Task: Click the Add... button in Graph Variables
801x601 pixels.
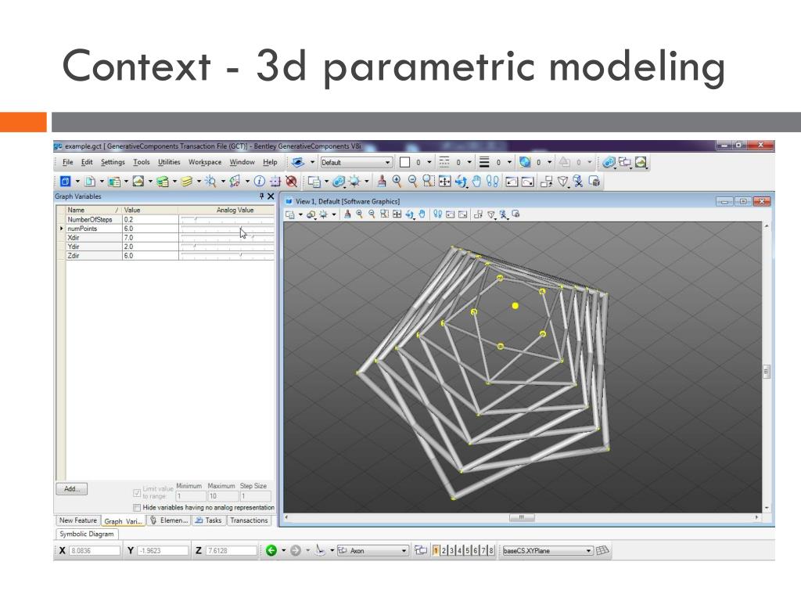Action: 71,489
